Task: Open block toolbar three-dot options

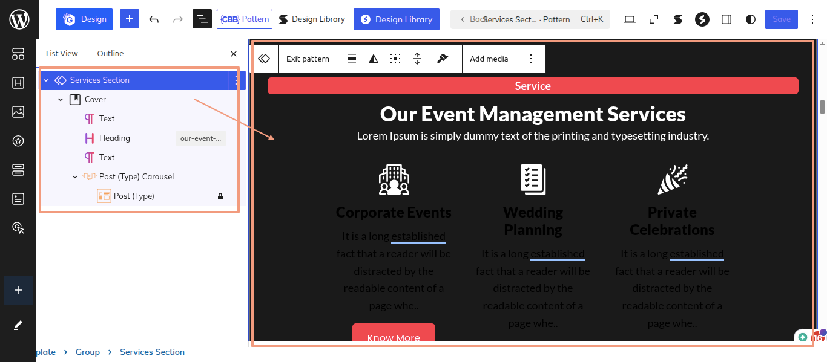Action: coord(531,59)
